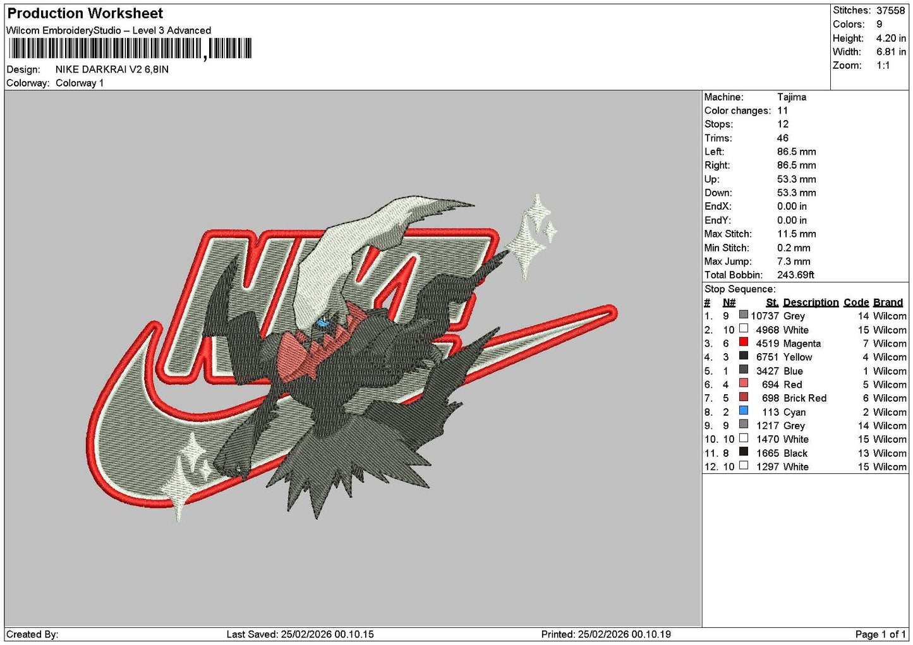Click the Stitches value 37558
This screenshot has height=645, width=913.
[891, 11]
